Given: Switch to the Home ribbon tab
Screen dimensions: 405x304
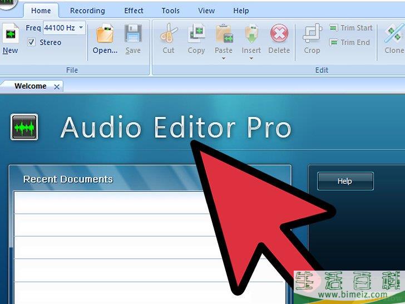Looking at the screenshot, I should pos(41,11).
